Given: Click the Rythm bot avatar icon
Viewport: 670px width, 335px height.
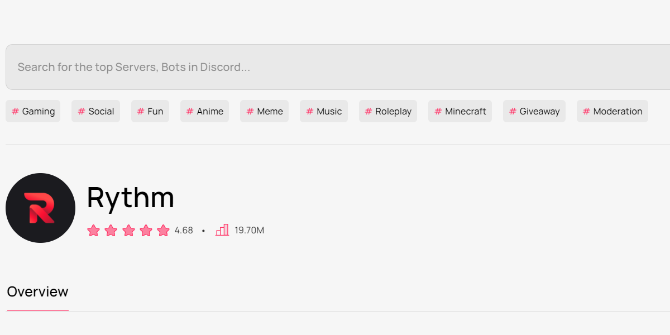Looking at the screenshot, I should tap(40, 208).
